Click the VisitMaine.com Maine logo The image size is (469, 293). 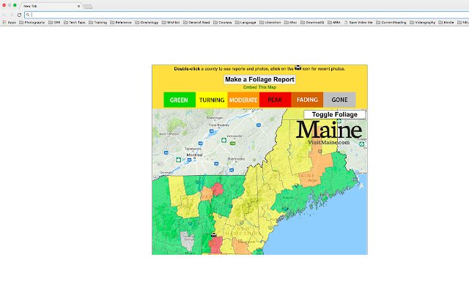[x=329, y=132]
